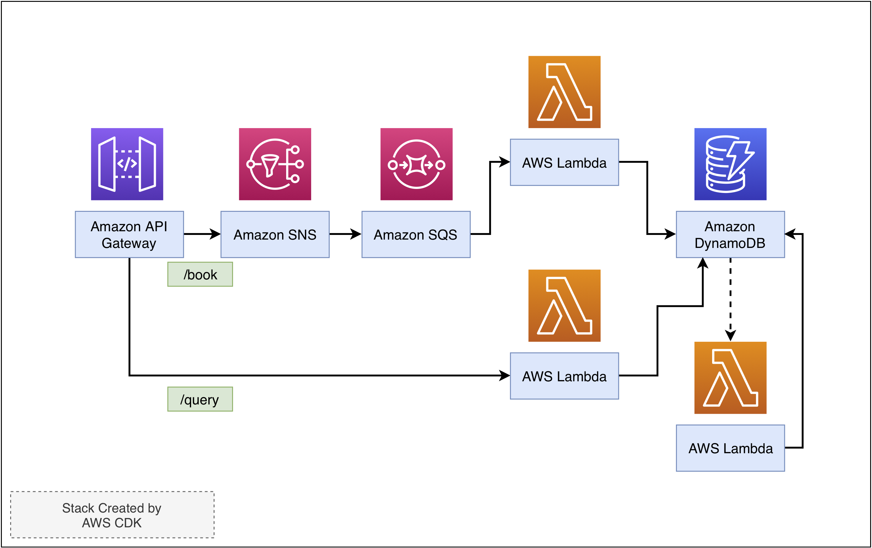Click the Amazon SNS label box

point(275,234)
